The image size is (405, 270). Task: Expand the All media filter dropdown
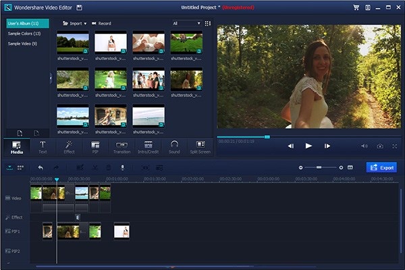point(186,23)
